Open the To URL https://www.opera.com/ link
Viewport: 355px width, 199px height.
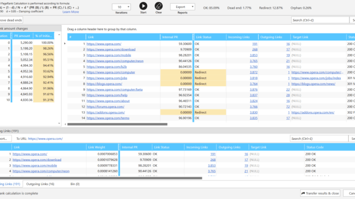click(x=45, y=139)
